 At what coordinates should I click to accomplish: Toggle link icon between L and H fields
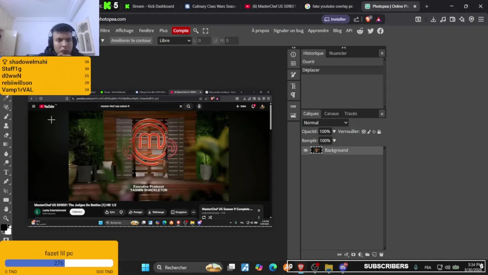tap(215, 40)
